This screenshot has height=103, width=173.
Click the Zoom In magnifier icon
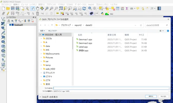[x=47, y=8]
